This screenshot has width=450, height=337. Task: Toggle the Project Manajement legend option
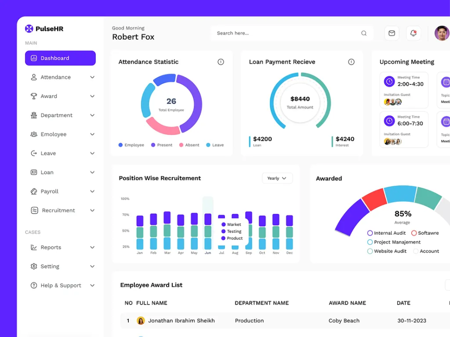[x=394, y=242]
